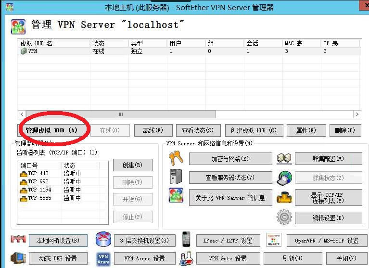Click the pipe icon beside 显示 TCP/IP 连接列表

284,197
